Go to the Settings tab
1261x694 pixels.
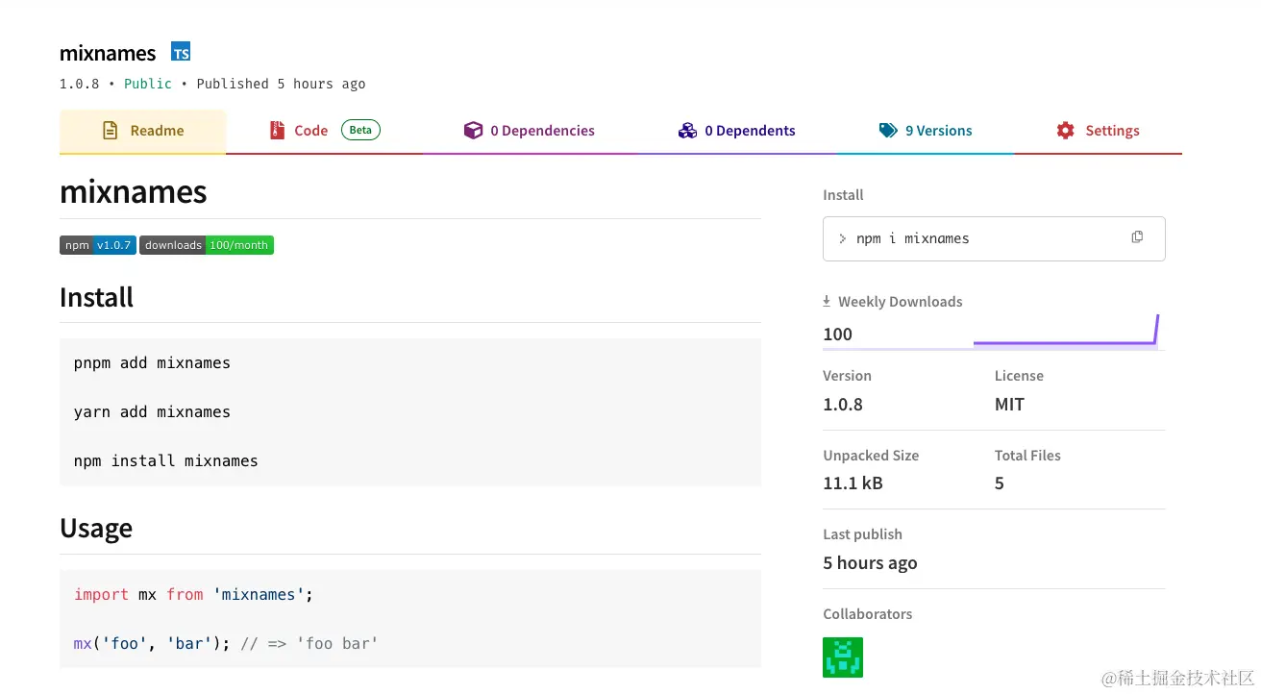click(1098, 131)
